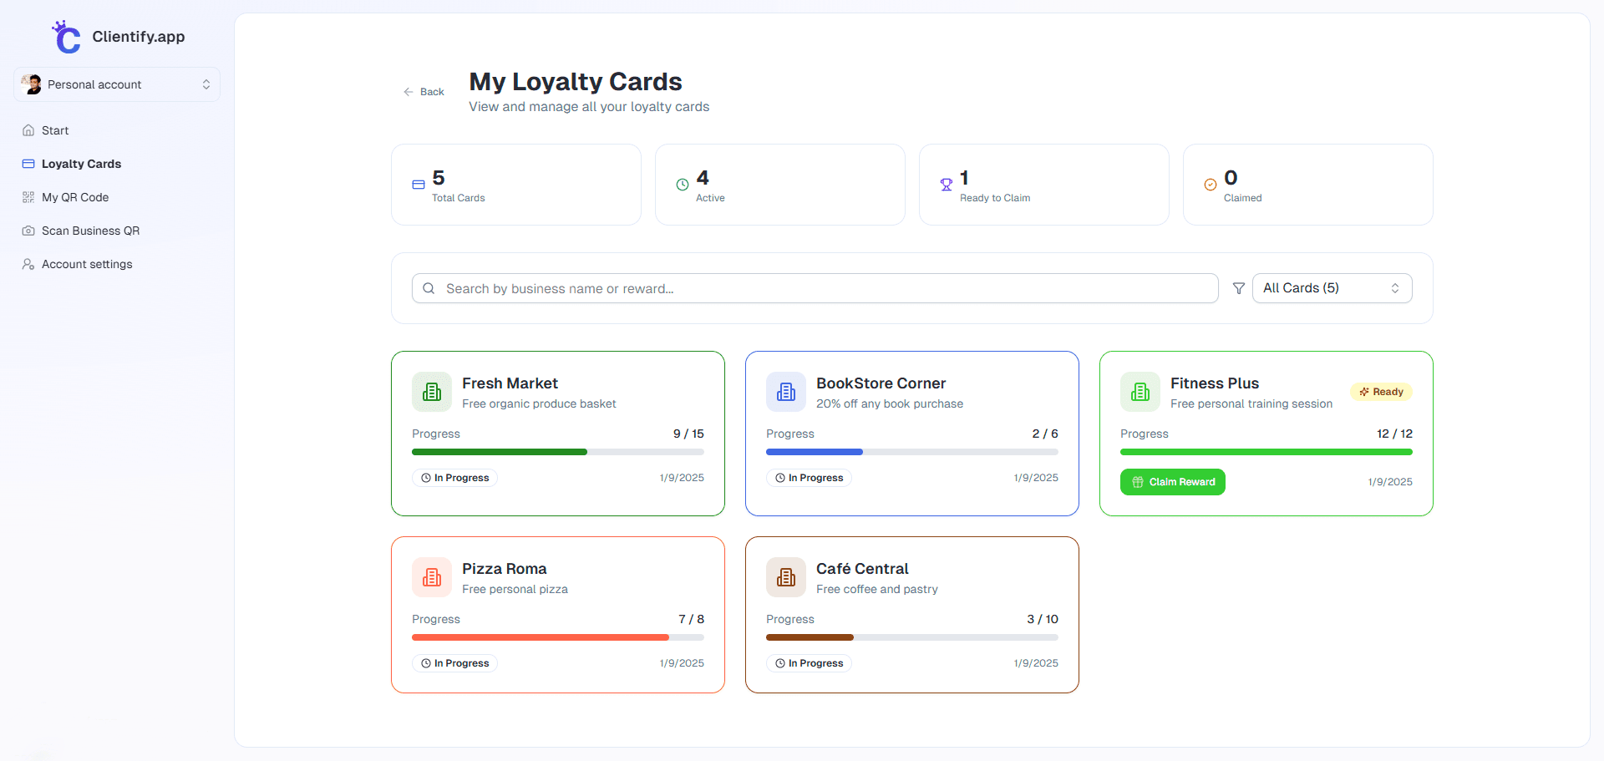Click the Fresh Market progress bar
Screen dimensions: 1604x761
pyautogui.click(x=557, y=452)
